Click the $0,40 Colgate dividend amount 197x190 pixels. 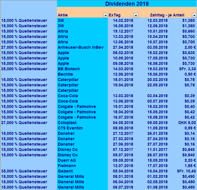pyautogui.click(x=190, y=106)
